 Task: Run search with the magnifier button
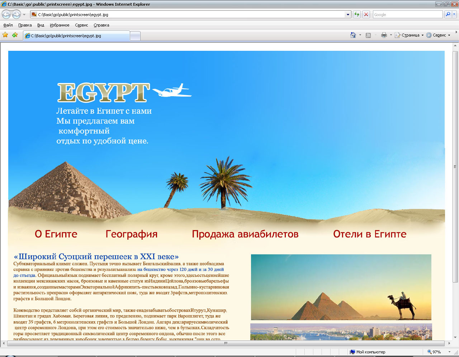tap(448, 15)
